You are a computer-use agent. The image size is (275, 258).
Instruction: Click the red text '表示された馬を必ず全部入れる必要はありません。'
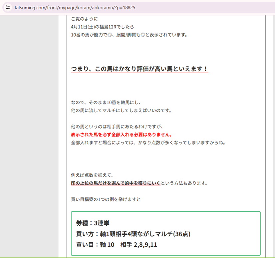[122, 134]
